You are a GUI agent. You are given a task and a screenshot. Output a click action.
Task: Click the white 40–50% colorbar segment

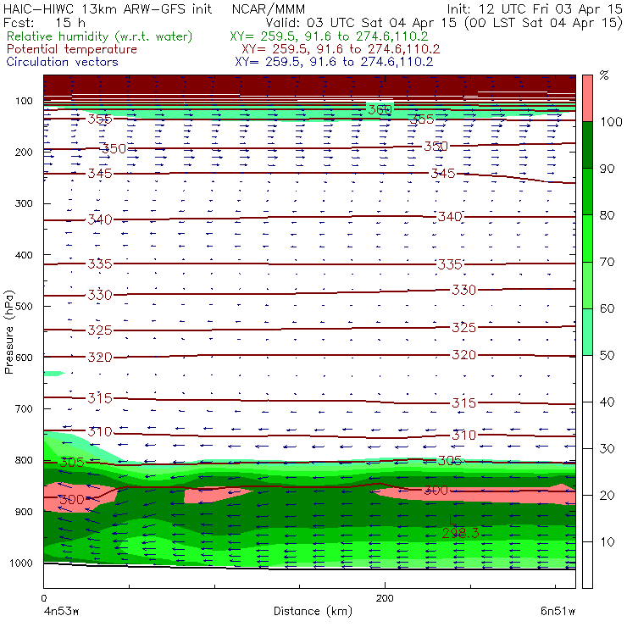(x=587, y=379)
